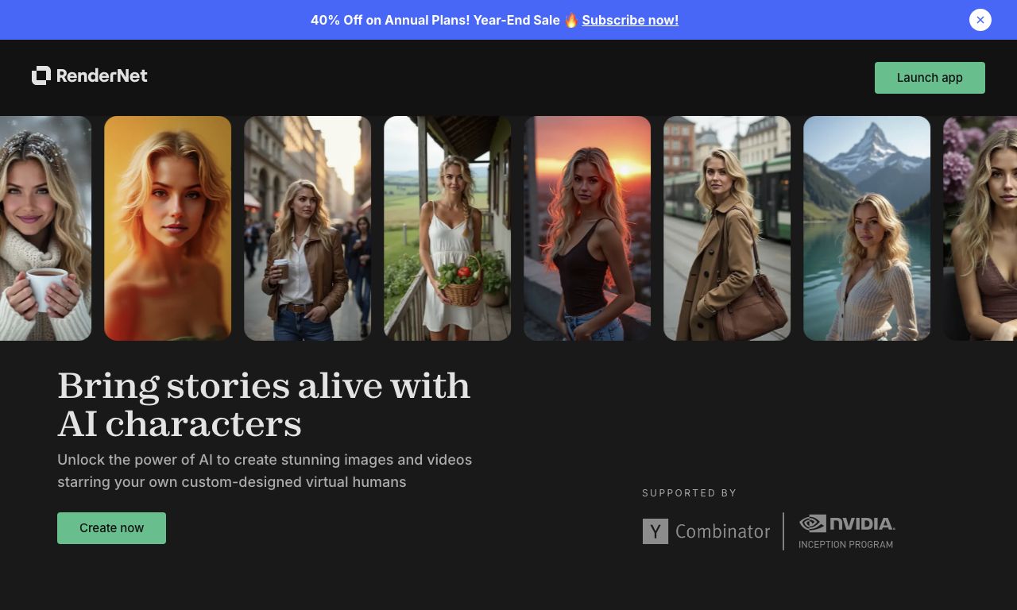
Task: Click the 'Bring stories alive with AI characters' heading
Action: click(264, 405)
